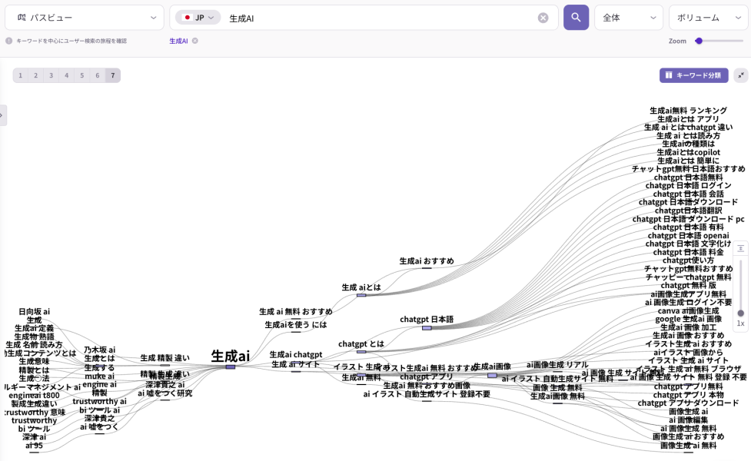Open the JP country selector
This screenshot has width=751, height=461.
pyautogui.click(x=200, y=17)
